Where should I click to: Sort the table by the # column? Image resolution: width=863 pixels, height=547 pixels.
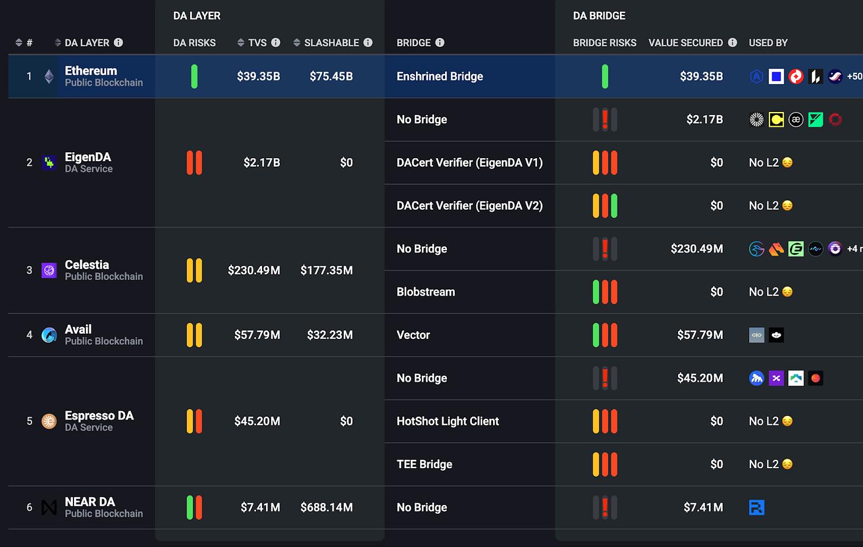(x=19, y=43)
